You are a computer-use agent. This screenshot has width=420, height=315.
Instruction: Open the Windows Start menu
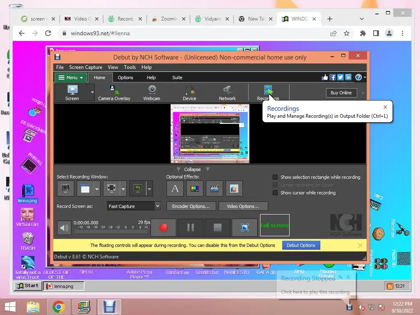point(10,307)
